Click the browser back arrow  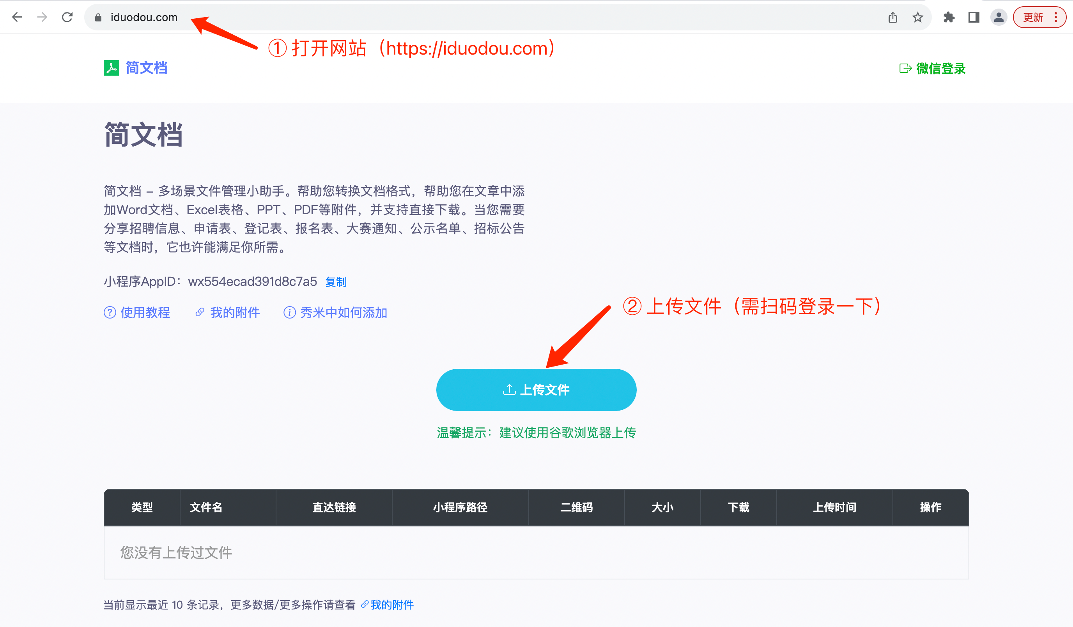point(17,17)
